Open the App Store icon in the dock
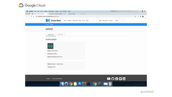This screenshot has height=97, width=172. pyautogui.click(x=80, y=84)
